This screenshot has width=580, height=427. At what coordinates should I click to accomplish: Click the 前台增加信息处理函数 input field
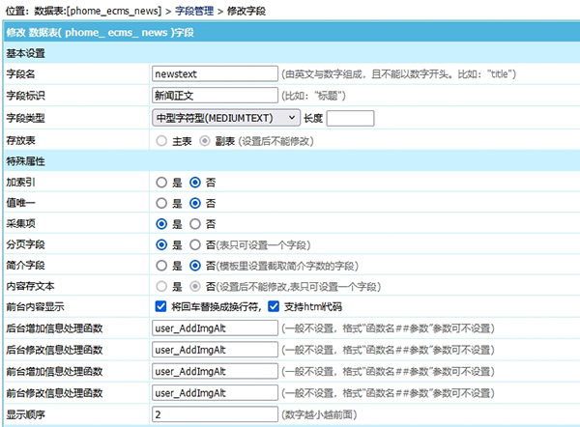215,371
